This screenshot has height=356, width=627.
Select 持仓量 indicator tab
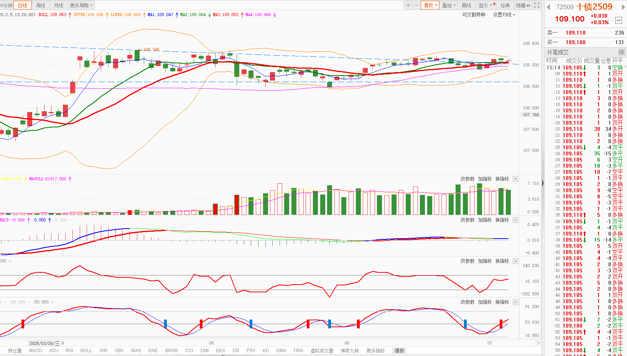pyautogui.click(x=15, y=351)
